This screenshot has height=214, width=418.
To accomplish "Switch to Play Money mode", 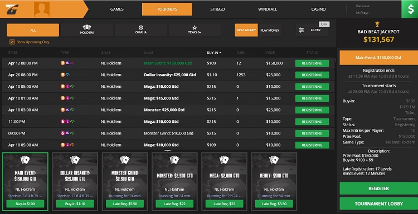I will point(270,31).
